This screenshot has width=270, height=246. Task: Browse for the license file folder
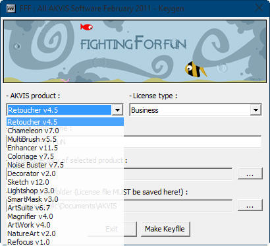[x=250, y=205]
